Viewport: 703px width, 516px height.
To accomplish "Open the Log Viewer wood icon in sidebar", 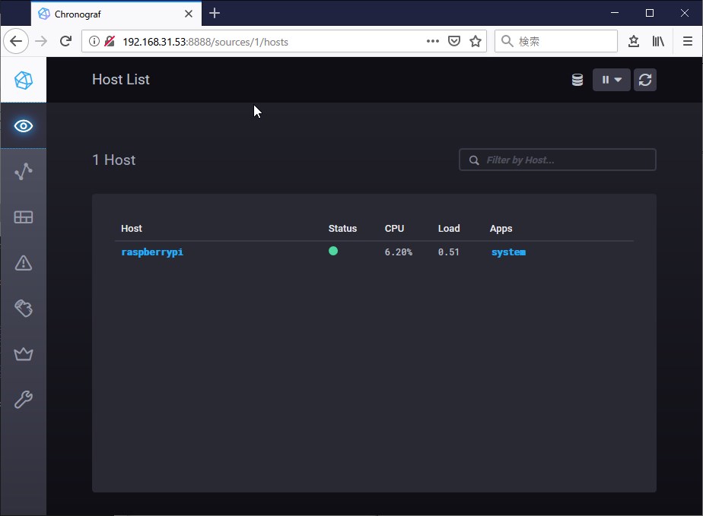I will coord(24,309).
